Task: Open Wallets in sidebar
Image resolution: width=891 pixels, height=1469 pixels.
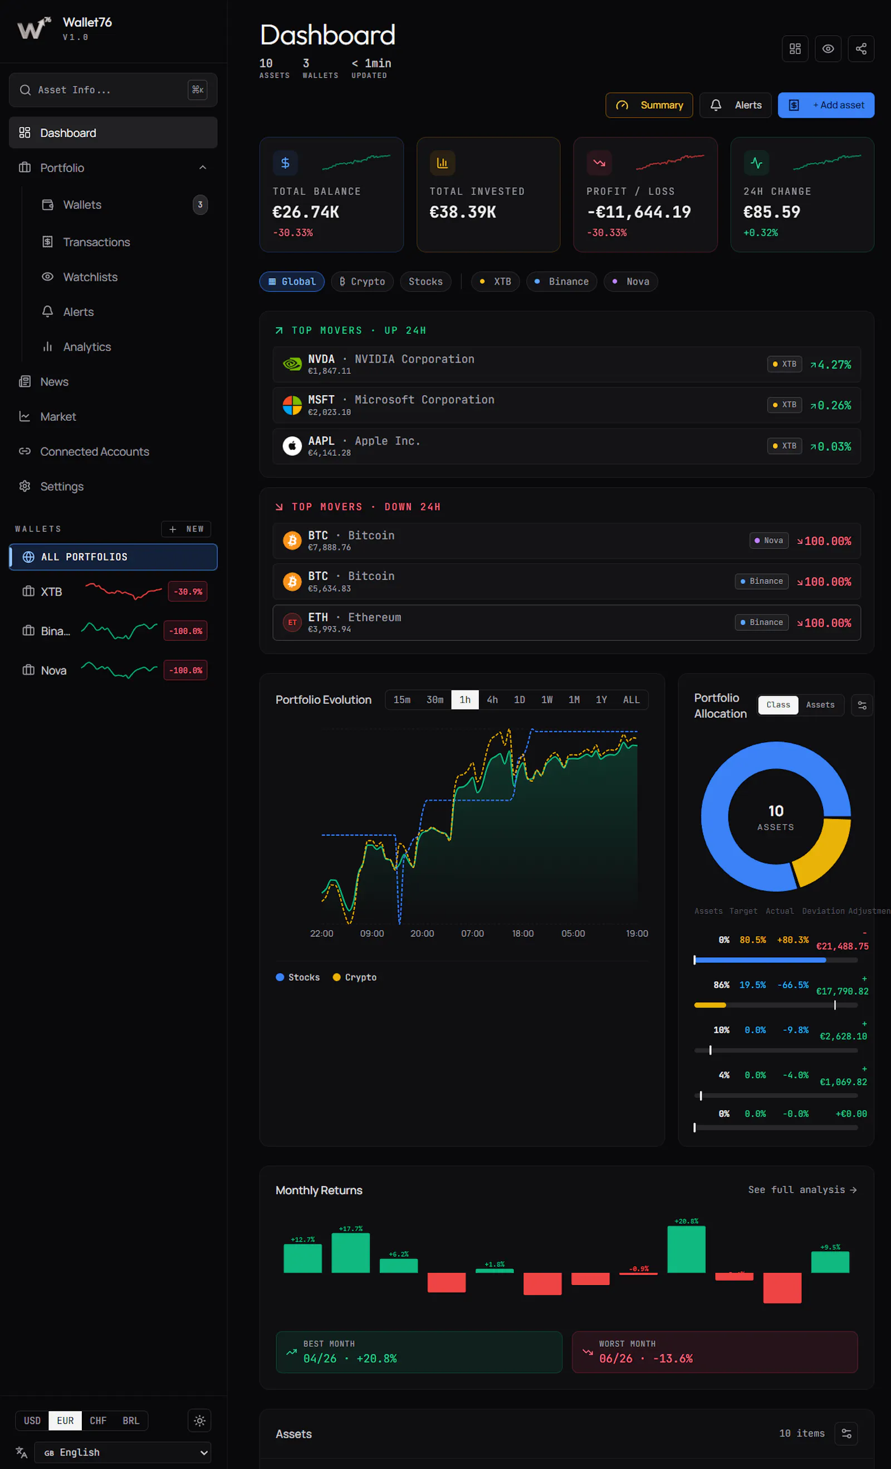Action: (125, 205)
